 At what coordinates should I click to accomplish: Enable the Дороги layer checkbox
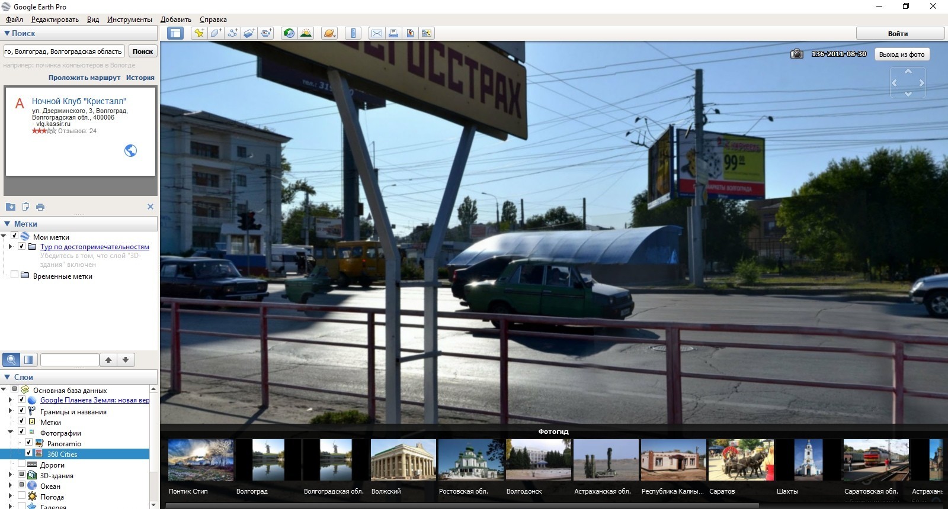[x=22, y=464]
